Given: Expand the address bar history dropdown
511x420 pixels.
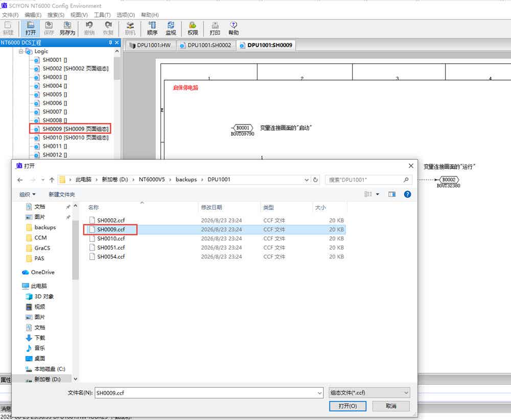Looking at the screenshot, I should tap(307, 180).
